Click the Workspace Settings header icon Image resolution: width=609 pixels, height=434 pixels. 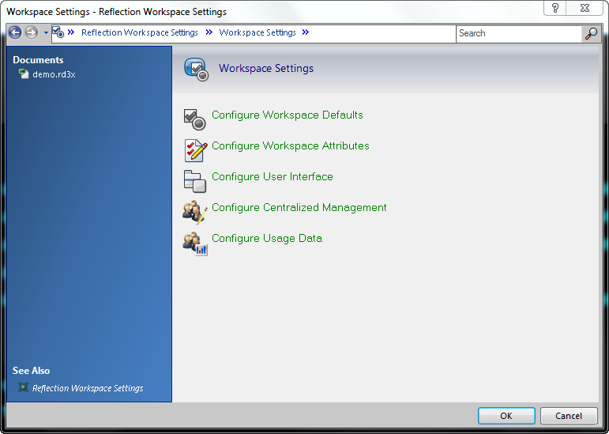tap(196, 69)
